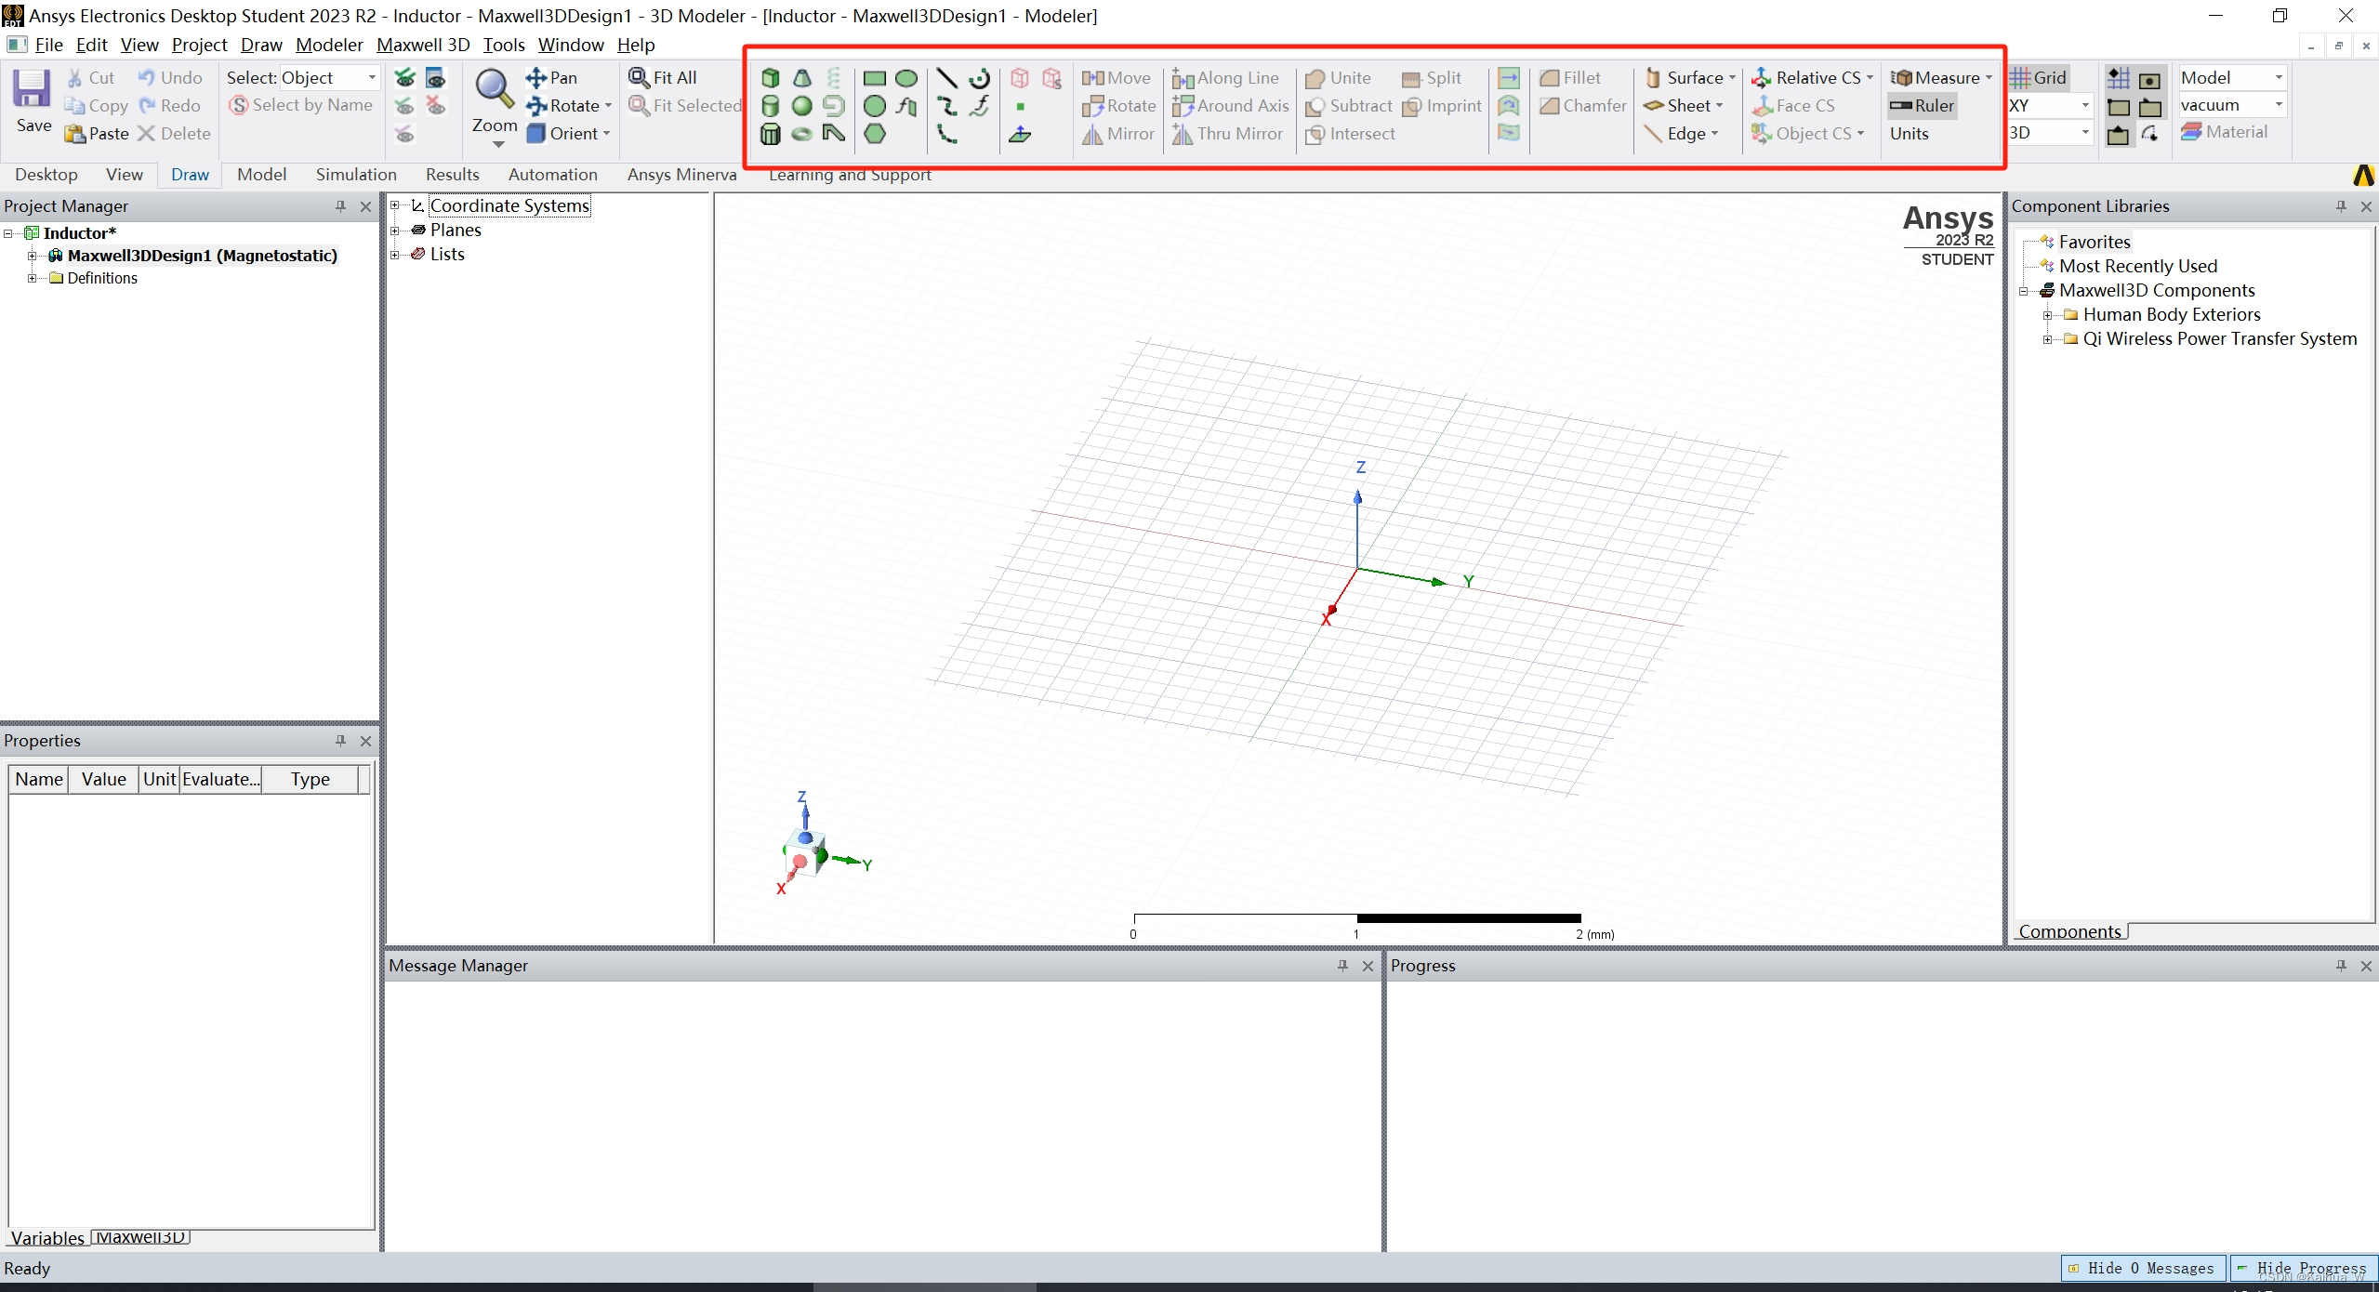Screen dimensions: 2379x1292
Task: Open the Select Object mode dropdown
Action: [372, 78]
